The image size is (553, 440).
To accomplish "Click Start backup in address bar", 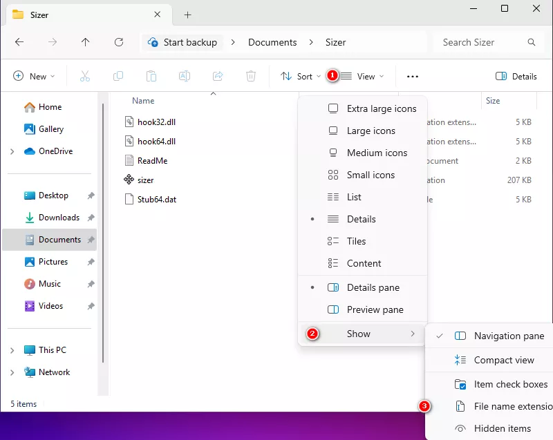I will pyautogui.click(x=182, y=42).
